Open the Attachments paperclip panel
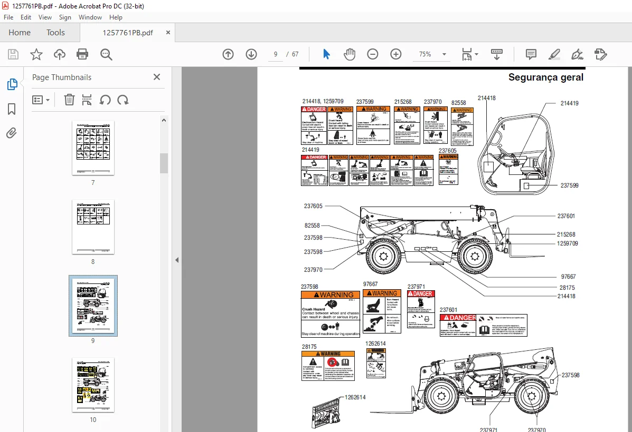Viewport: 632px width, 432px height. 11,133
